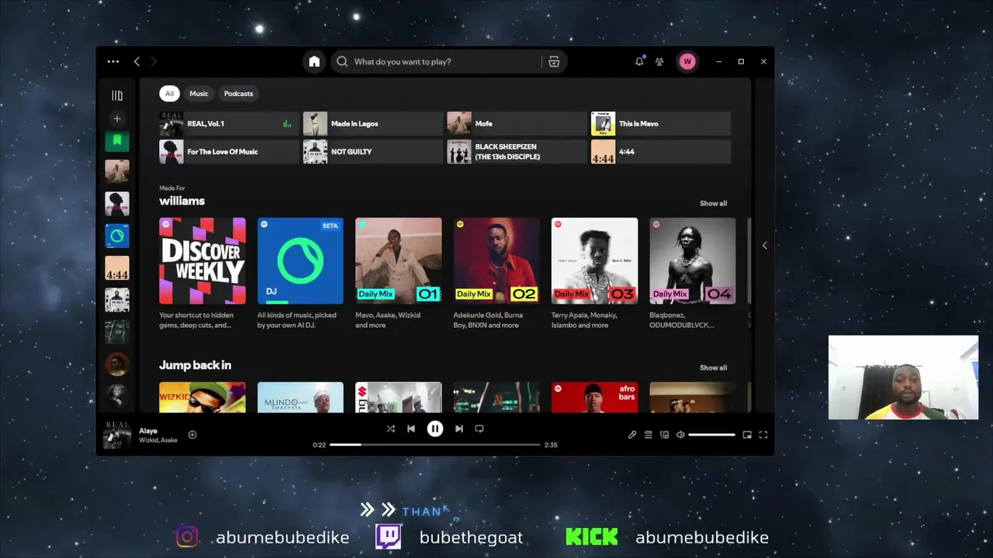Screen dimensions: 993x558
Task: Open Mlindo album card
Action: (x=300, y=398)
